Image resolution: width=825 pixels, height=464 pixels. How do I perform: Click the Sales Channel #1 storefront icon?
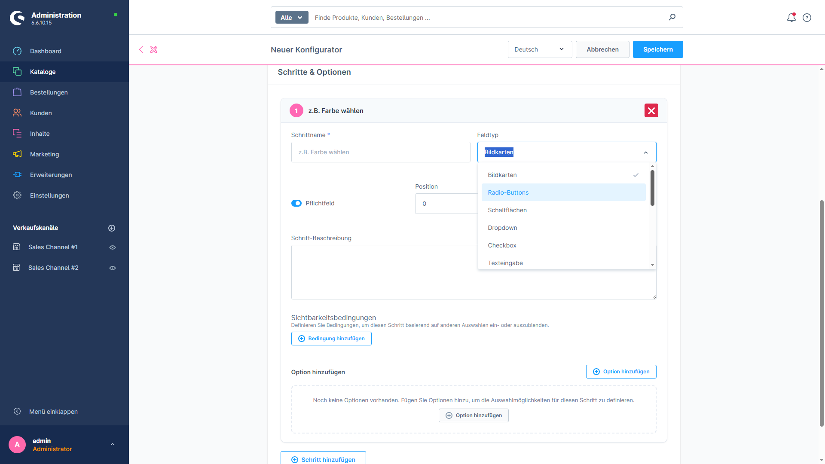(x=16, y=247)
